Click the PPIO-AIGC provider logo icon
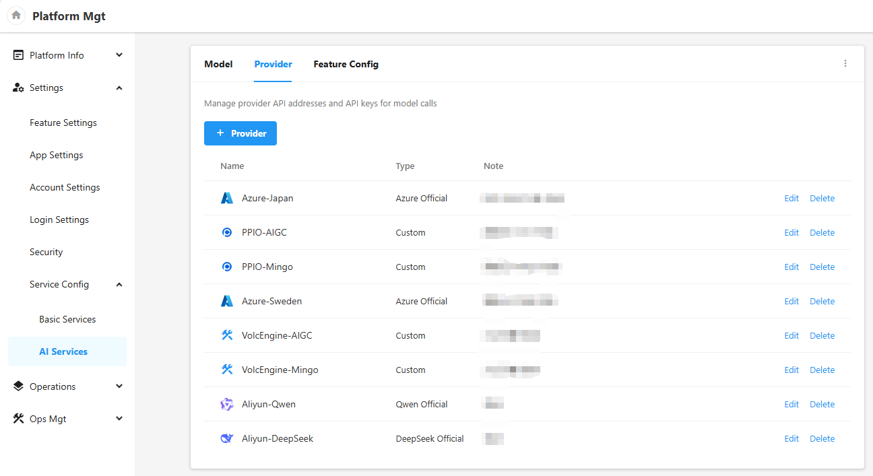Viewport: 873px width, 476px height. click(227, 233)
